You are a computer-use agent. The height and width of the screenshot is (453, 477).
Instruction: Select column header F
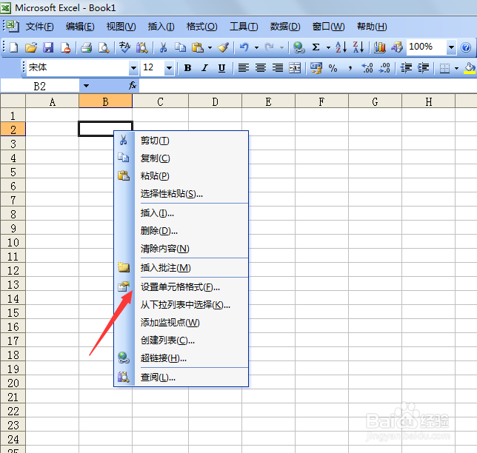coord(321,101)
